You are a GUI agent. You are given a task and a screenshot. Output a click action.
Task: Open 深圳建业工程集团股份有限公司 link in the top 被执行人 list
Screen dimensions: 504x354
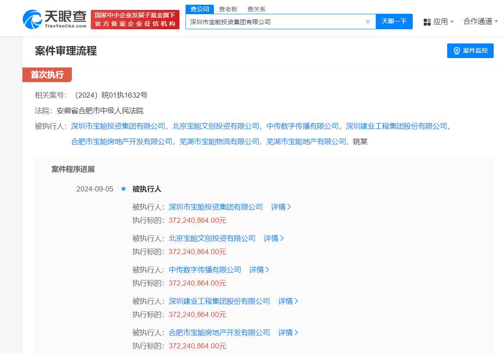coord(396,126)
